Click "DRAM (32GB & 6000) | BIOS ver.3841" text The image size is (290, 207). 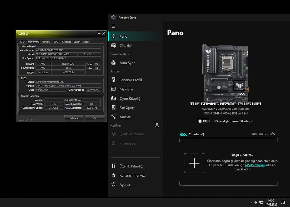pos(226,113)
